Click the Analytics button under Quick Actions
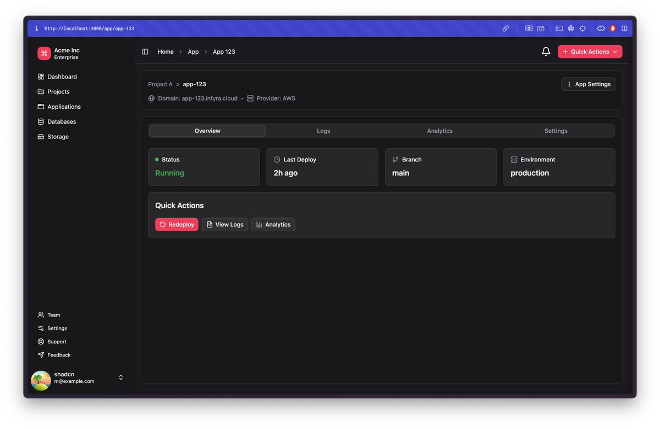Viewport: 660px width, 429px height. tap(273, 225)
